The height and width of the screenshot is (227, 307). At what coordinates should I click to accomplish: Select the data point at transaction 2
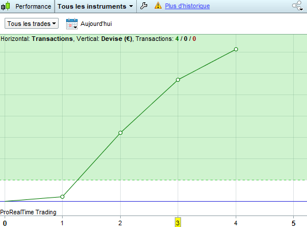tap(120, 133)
